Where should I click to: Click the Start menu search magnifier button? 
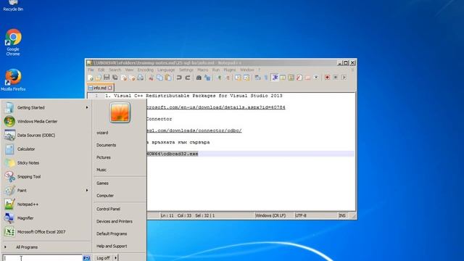[86, 258]
